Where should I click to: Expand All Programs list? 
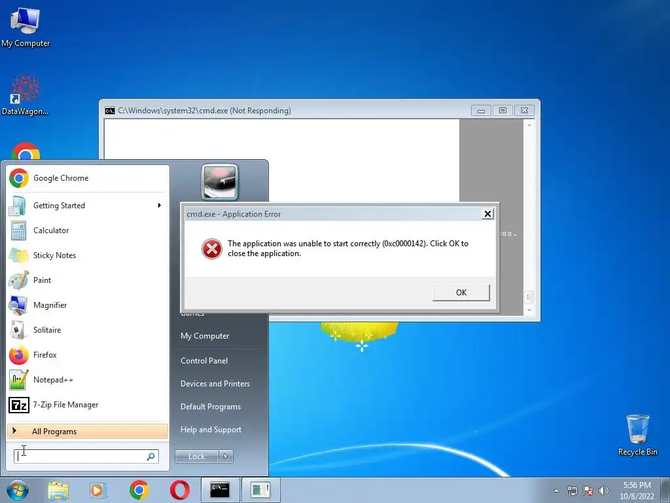point(88,432)
